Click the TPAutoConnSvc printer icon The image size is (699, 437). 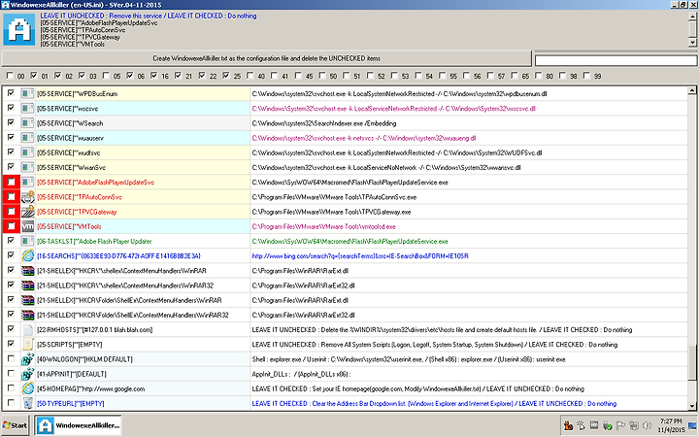point(27,196)
